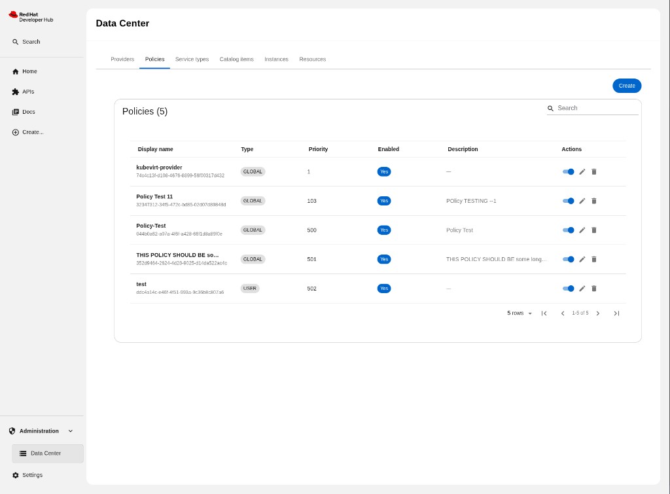Viewport: 670px width, 494px height.
Task: Switch to the Instances tab
Action: click(x=276, y=60)
